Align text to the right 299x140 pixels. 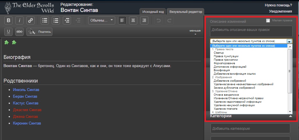pyautogui.click(x=144, y=20)
